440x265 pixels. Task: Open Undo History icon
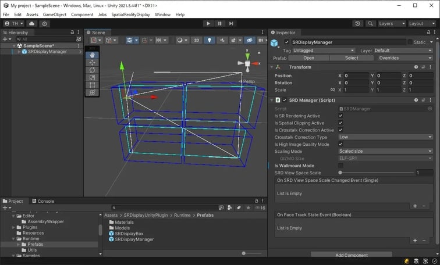coord(357,23)
